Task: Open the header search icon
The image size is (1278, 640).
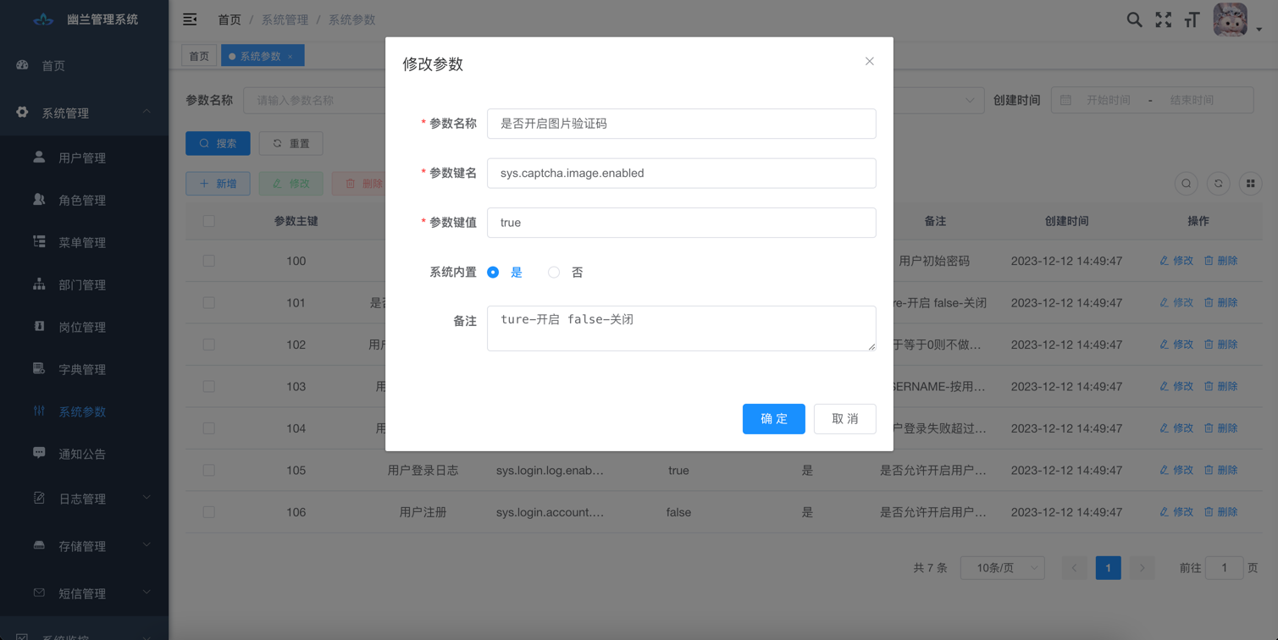Action: [x=1134, y=19]
